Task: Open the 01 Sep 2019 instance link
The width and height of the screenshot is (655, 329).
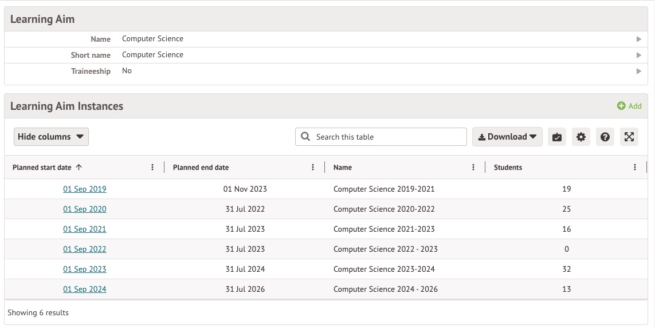Action: click(85, 189)
